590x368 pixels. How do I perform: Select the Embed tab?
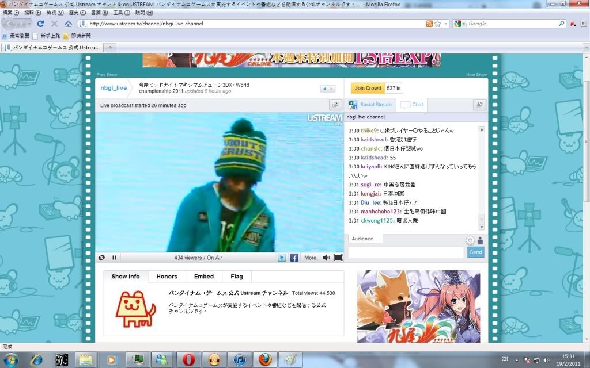(204, 277)
